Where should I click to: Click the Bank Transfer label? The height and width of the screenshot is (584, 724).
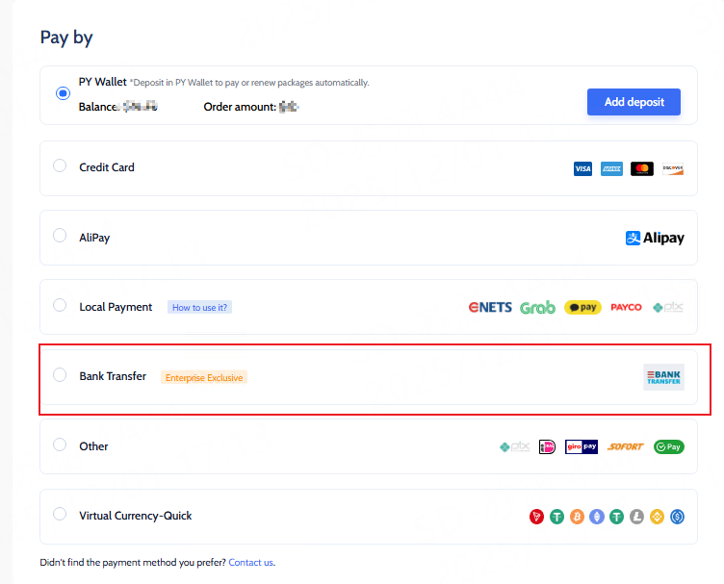tap(113, 376)
